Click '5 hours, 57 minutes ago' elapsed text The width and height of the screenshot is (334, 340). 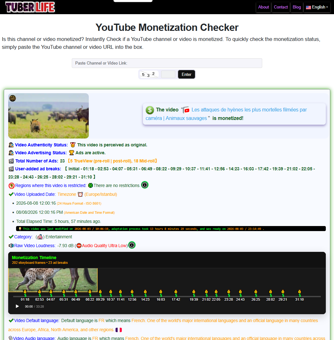click(78, 221)
